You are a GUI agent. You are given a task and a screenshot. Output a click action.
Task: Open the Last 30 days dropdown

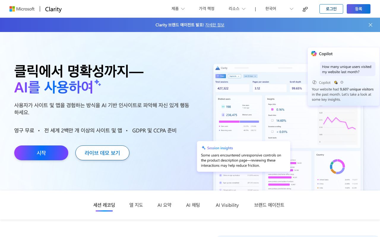pos(250,76)
